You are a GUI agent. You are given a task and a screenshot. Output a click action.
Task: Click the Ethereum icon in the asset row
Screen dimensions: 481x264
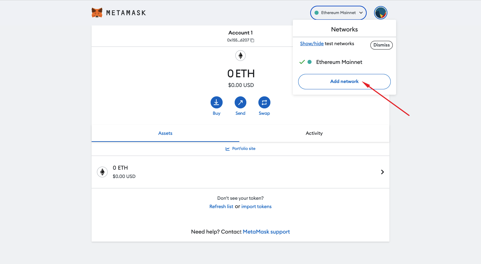102,172
